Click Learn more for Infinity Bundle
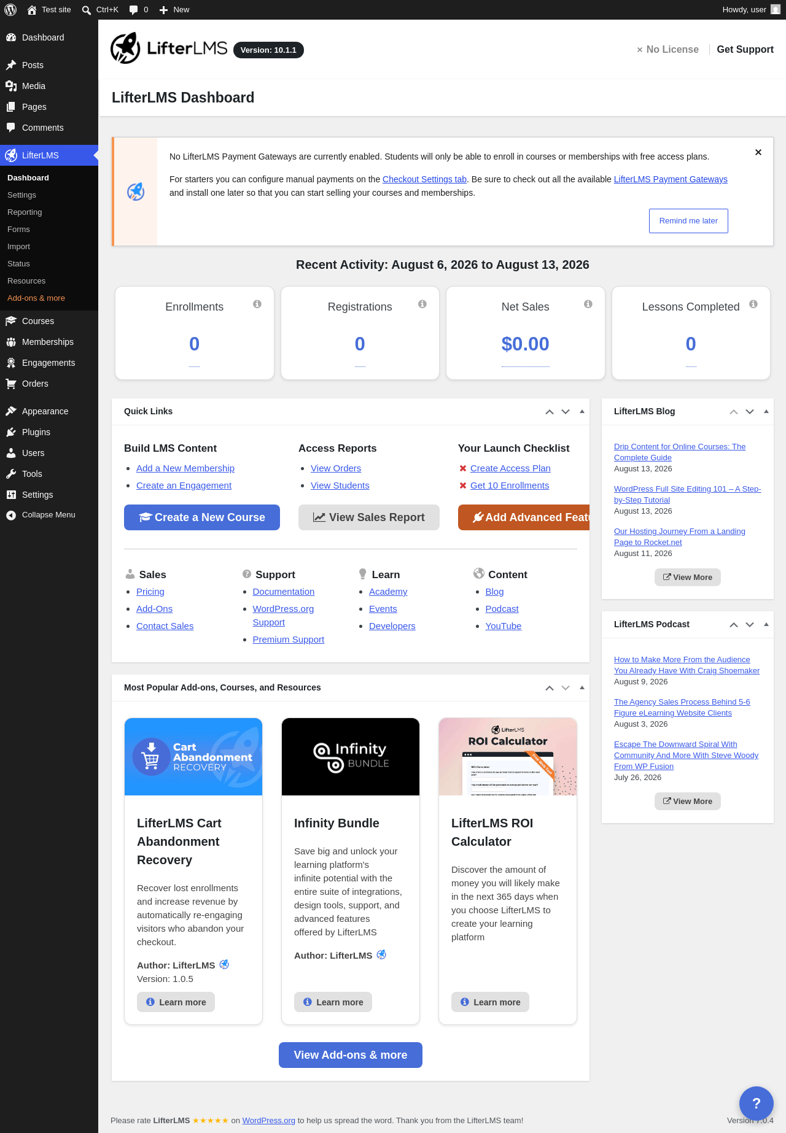 333,1002
